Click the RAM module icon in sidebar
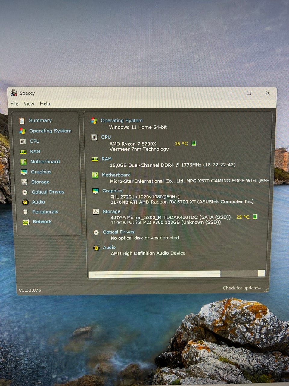289x386 pixels. pos(23,152)
